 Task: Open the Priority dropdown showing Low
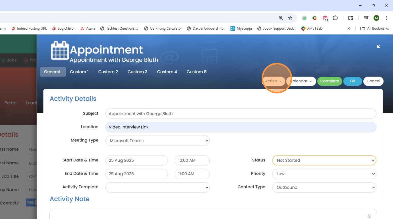tap(324, 174)
